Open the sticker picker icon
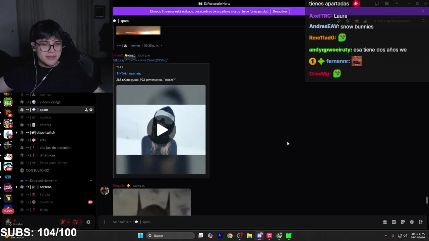429x241 pixels. 403,222
